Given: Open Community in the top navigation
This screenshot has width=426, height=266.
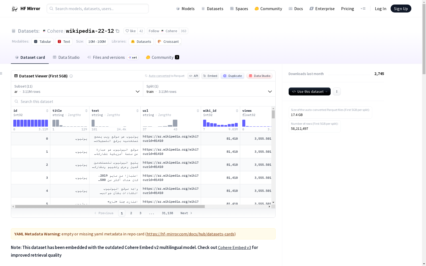Looking at the screenshot, I should pos(268,9).
